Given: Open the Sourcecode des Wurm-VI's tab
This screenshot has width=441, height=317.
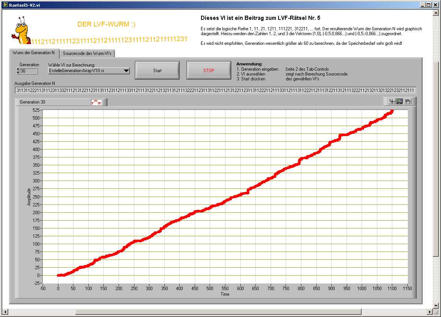Looking at the screenshot, I should click(x=87, y=53).
